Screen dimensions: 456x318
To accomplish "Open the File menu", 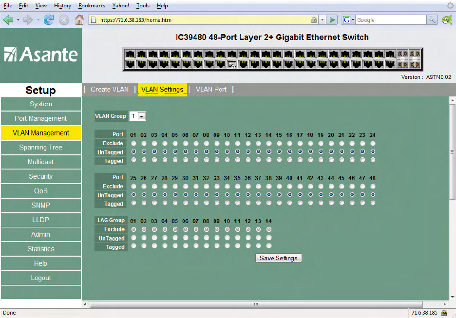I will (x=8, y=5).
